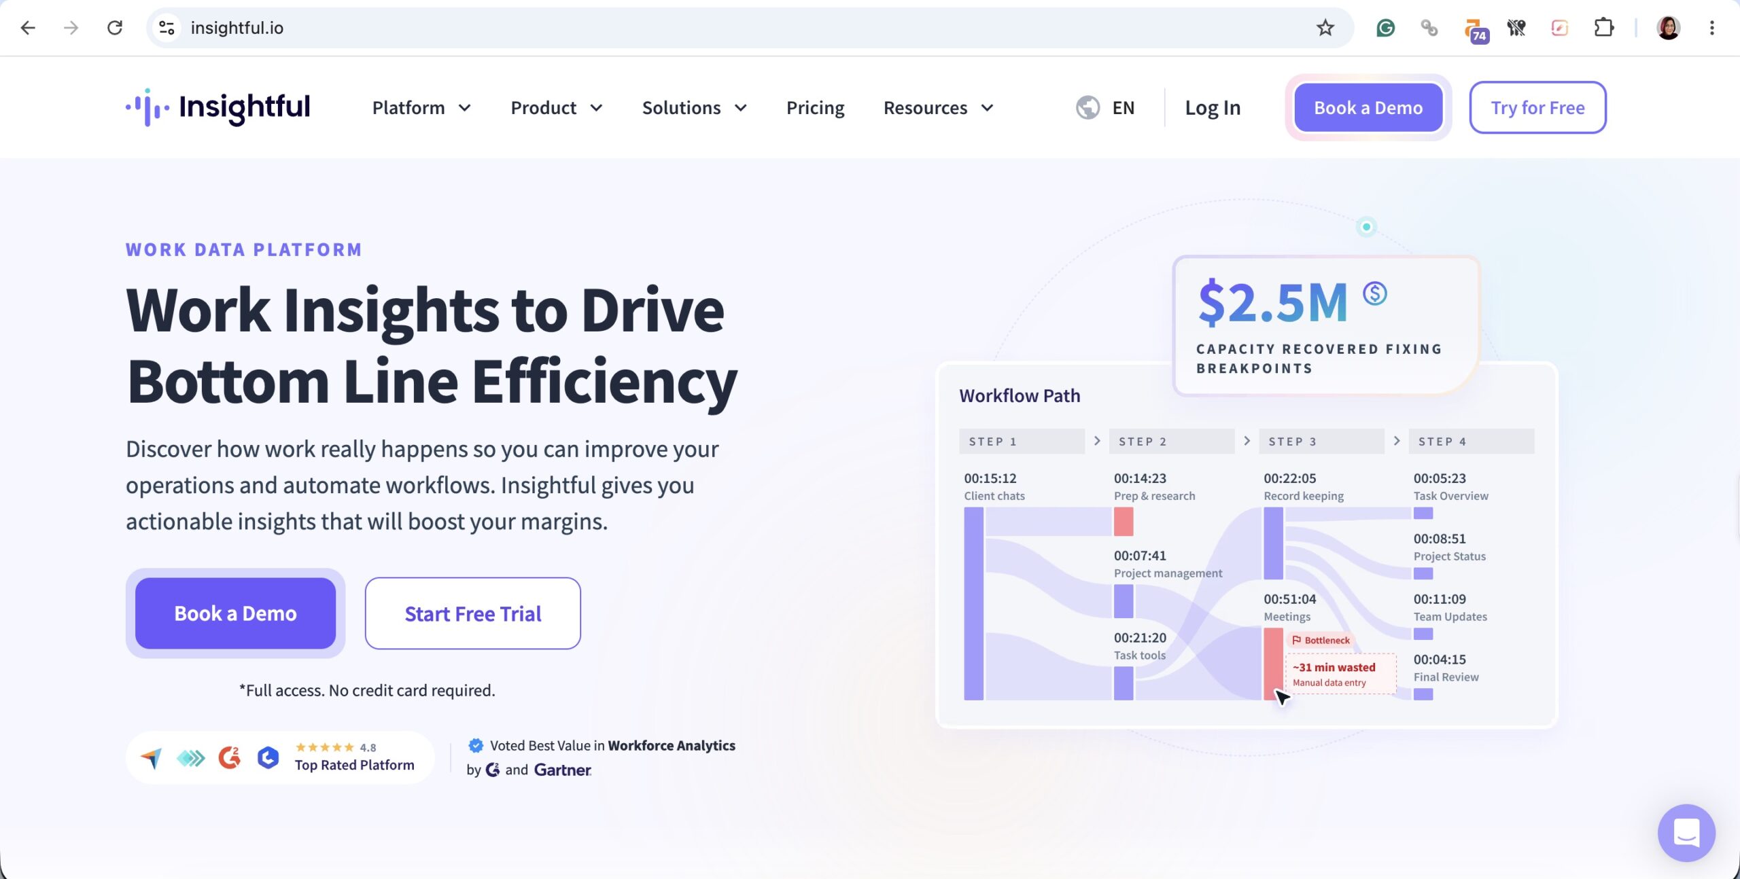Screen dimensions: 1740x879
Task: Click the Bottleneck flag label
Action: [1320, 640]
